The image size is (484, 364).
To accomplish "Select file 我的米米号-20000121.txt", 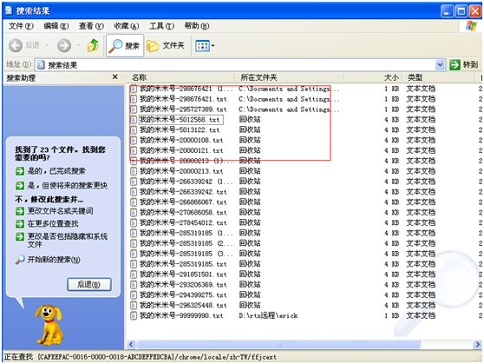I will (x=181, y=150).
